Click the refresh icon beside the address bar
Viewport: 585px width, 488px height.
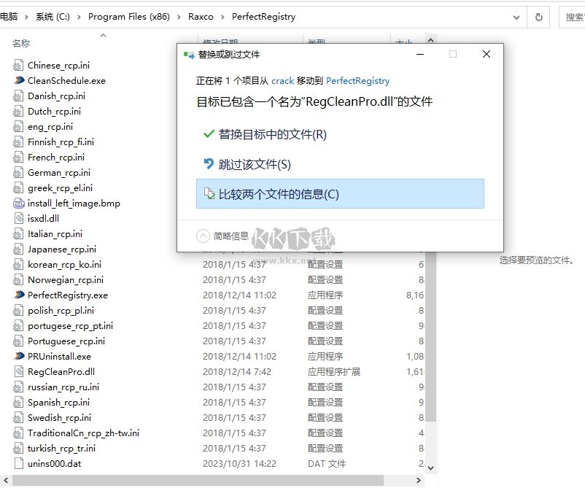tap(538, 16)
